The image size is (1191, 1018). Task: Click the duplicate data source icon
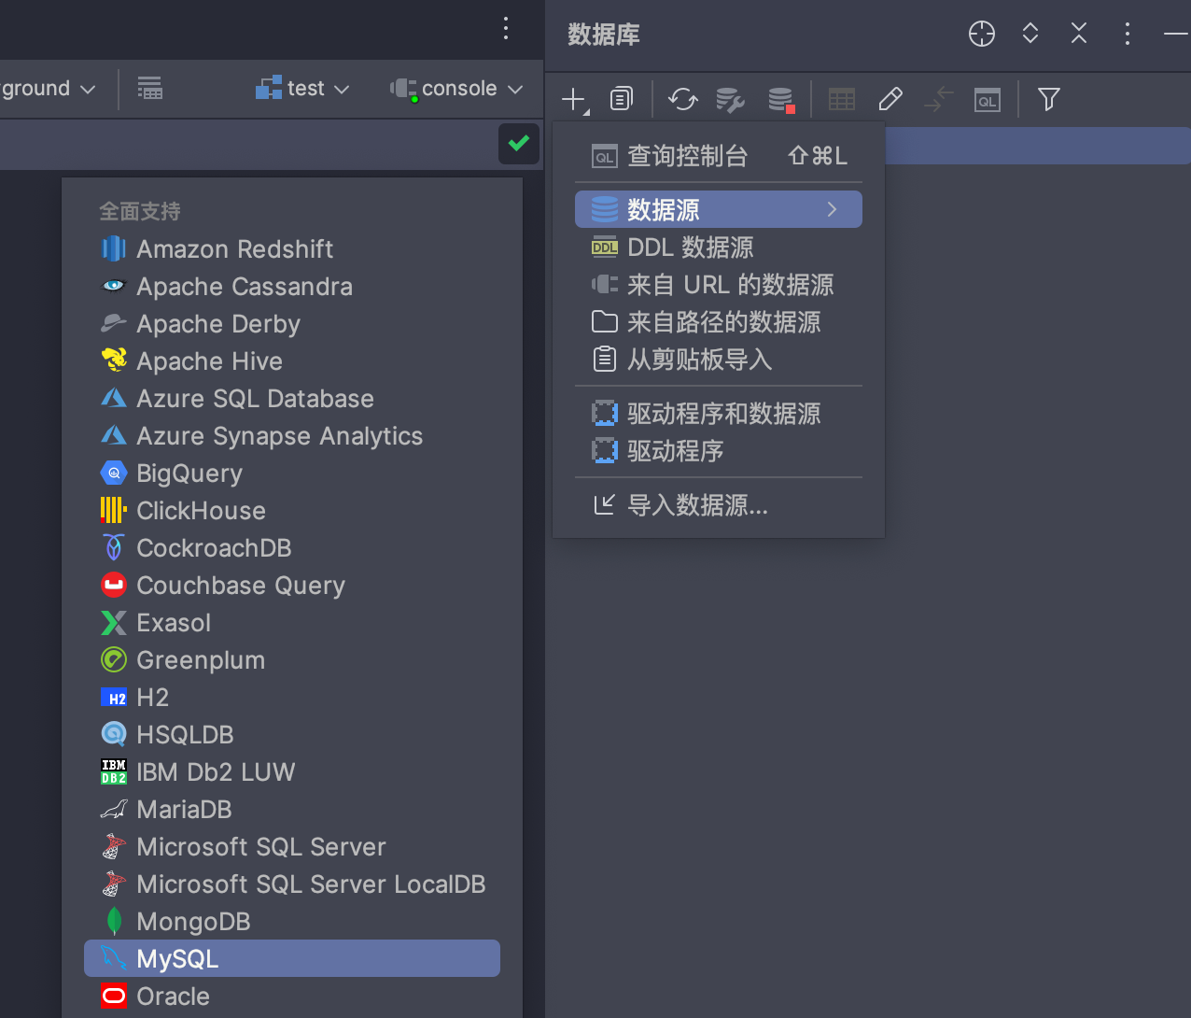[x=622, y=98]
